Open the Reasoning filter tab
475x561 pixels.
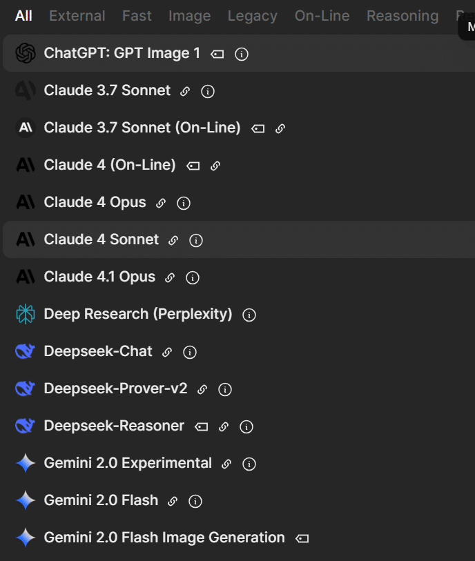pyautogui.click(x=403, y=16)
